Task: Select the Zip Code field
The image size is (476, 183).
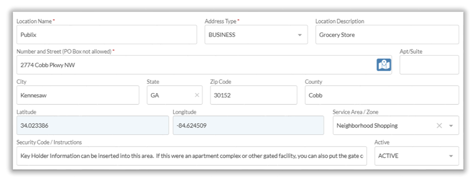Action: [x=253, y=95]
